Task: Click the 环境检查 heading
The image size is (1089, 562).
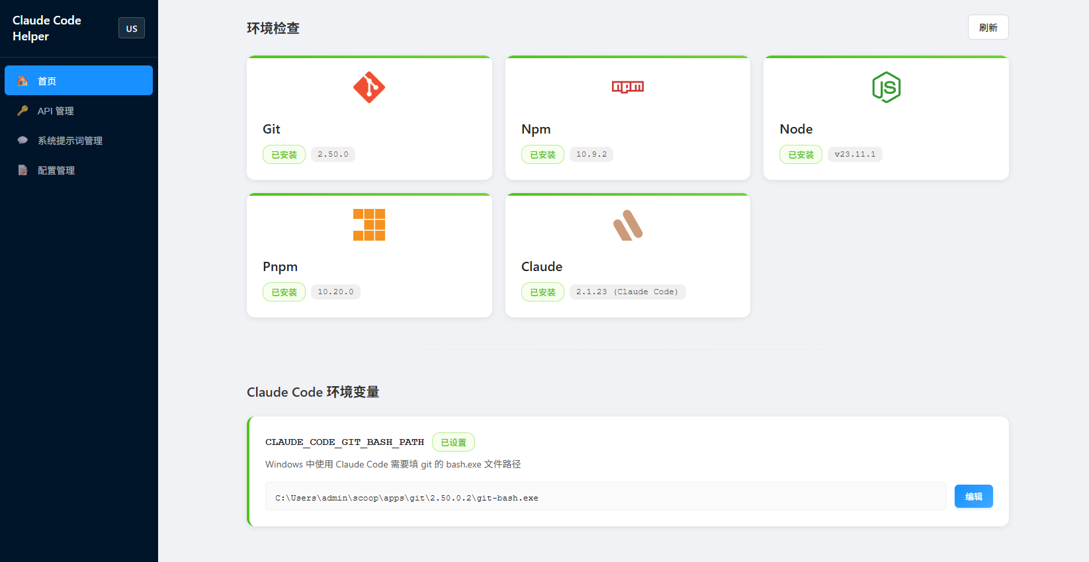Action: coord(273,28)
